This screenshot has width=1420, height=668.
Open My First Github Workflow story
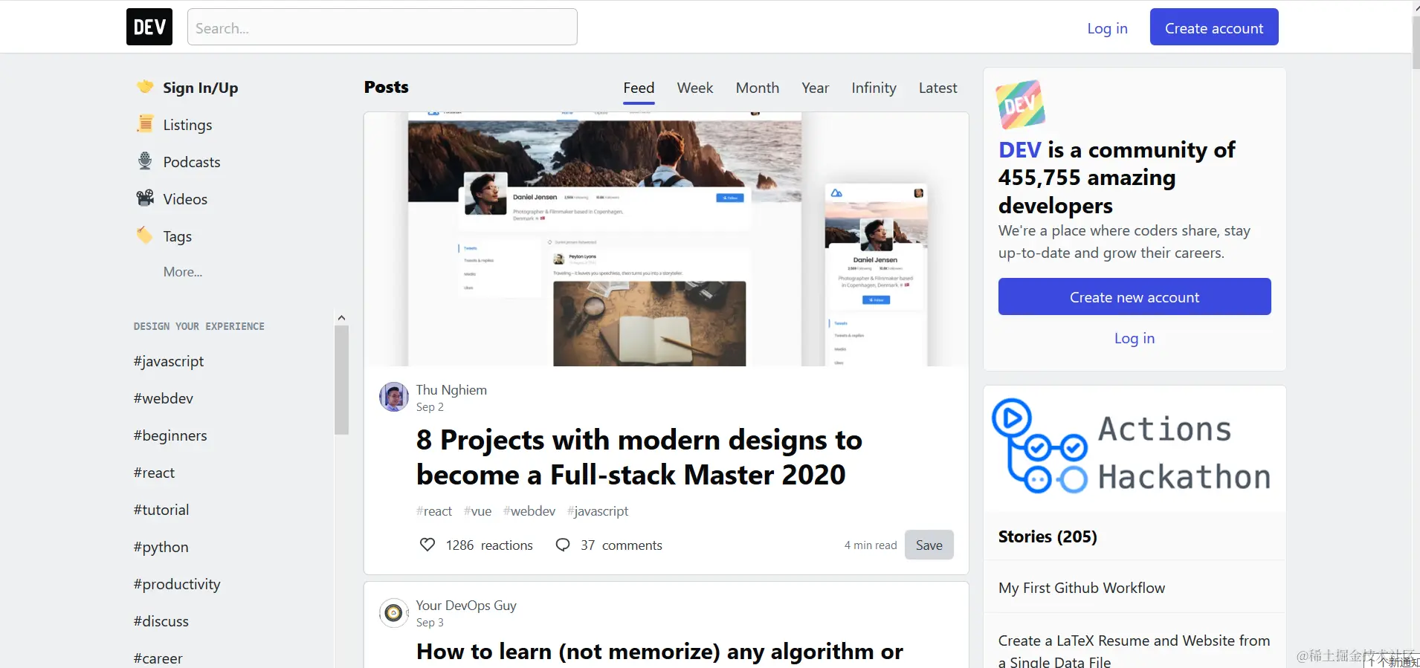(1082, 588)
